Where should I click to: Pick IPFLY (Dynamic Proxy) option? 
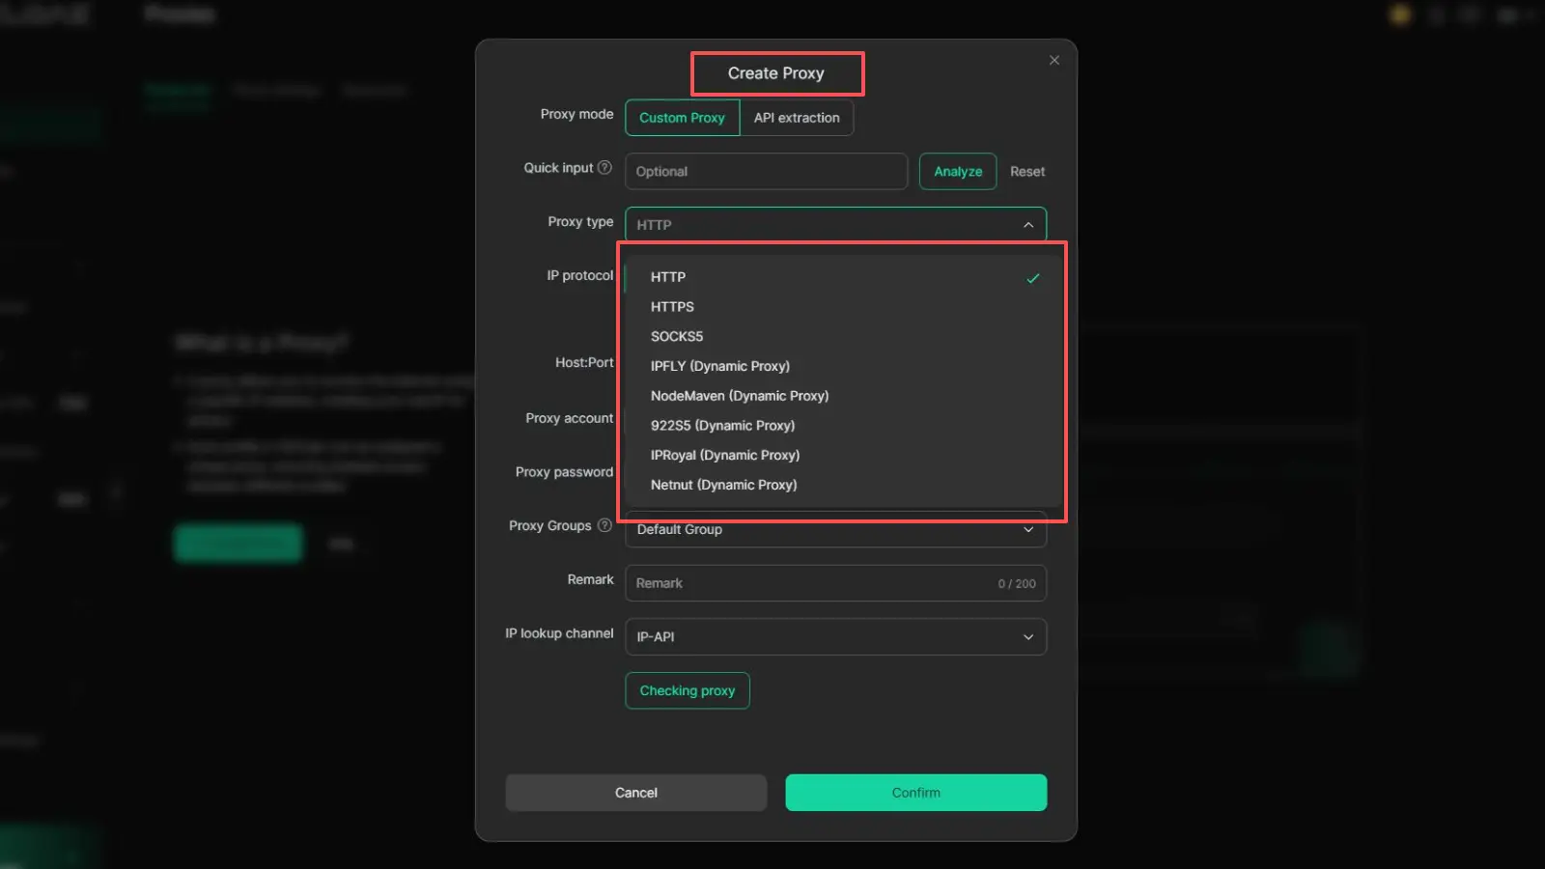coord(720,366)
